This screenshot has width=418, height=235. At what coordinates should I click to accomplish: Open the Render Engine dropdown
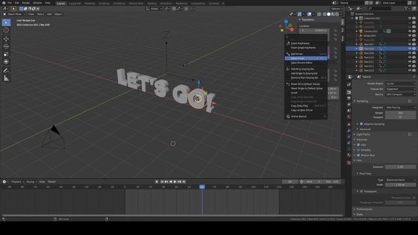tap(400, 84)
